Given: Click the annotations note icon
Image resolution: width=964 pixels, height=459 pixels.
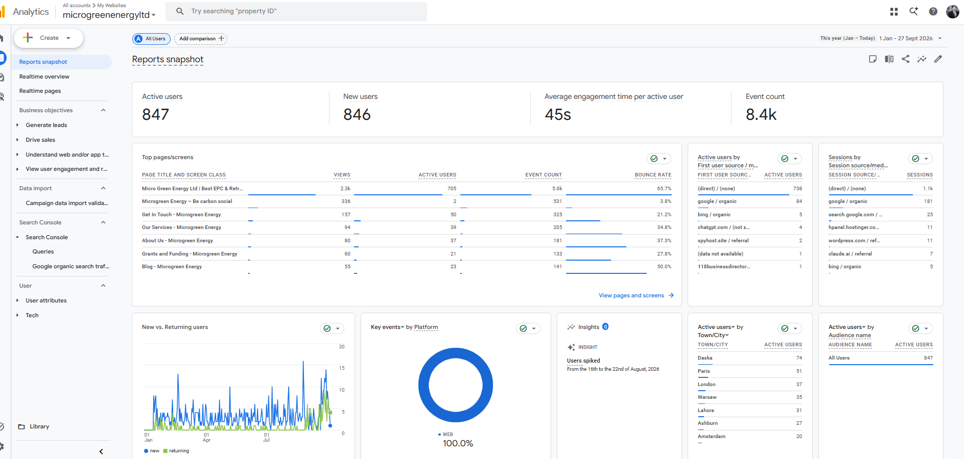Looking at the screenshot, I should tap(873, 59).
